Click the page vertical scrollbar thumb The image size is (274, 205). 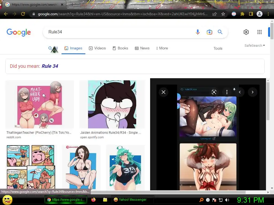point(272,31)
